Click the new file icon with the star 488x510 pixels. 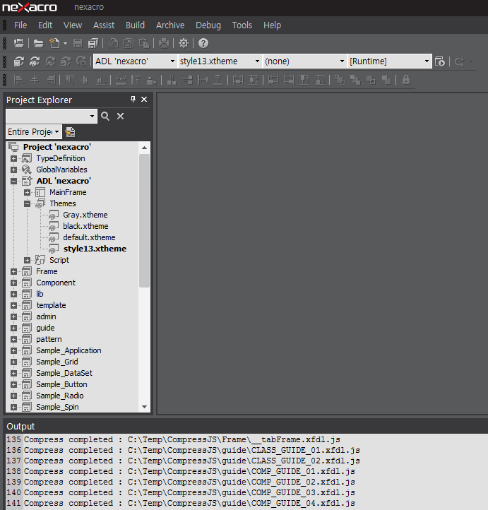(x=54, y=43)
